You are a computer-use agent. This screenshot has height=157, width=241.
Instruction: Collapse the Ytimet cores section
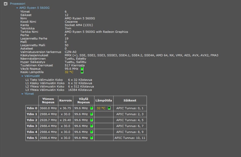(x=22, y=94)
